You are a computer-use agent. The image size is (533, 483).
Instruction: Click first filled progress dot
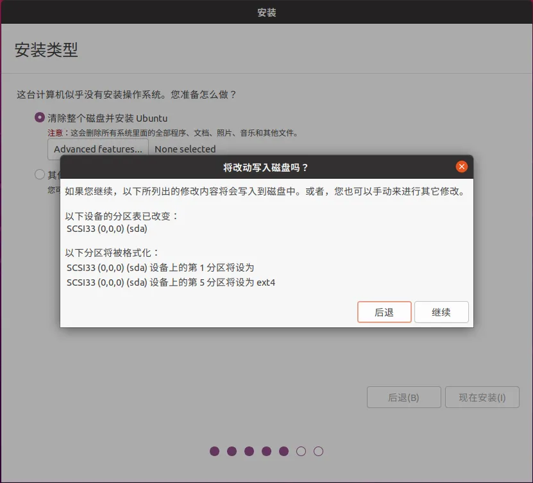[214, 451]
